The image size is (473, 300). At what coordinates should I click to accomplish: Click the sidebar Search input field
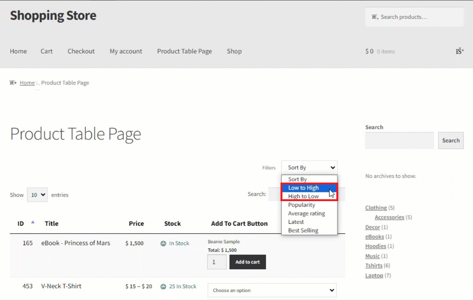tap(399, 141)
